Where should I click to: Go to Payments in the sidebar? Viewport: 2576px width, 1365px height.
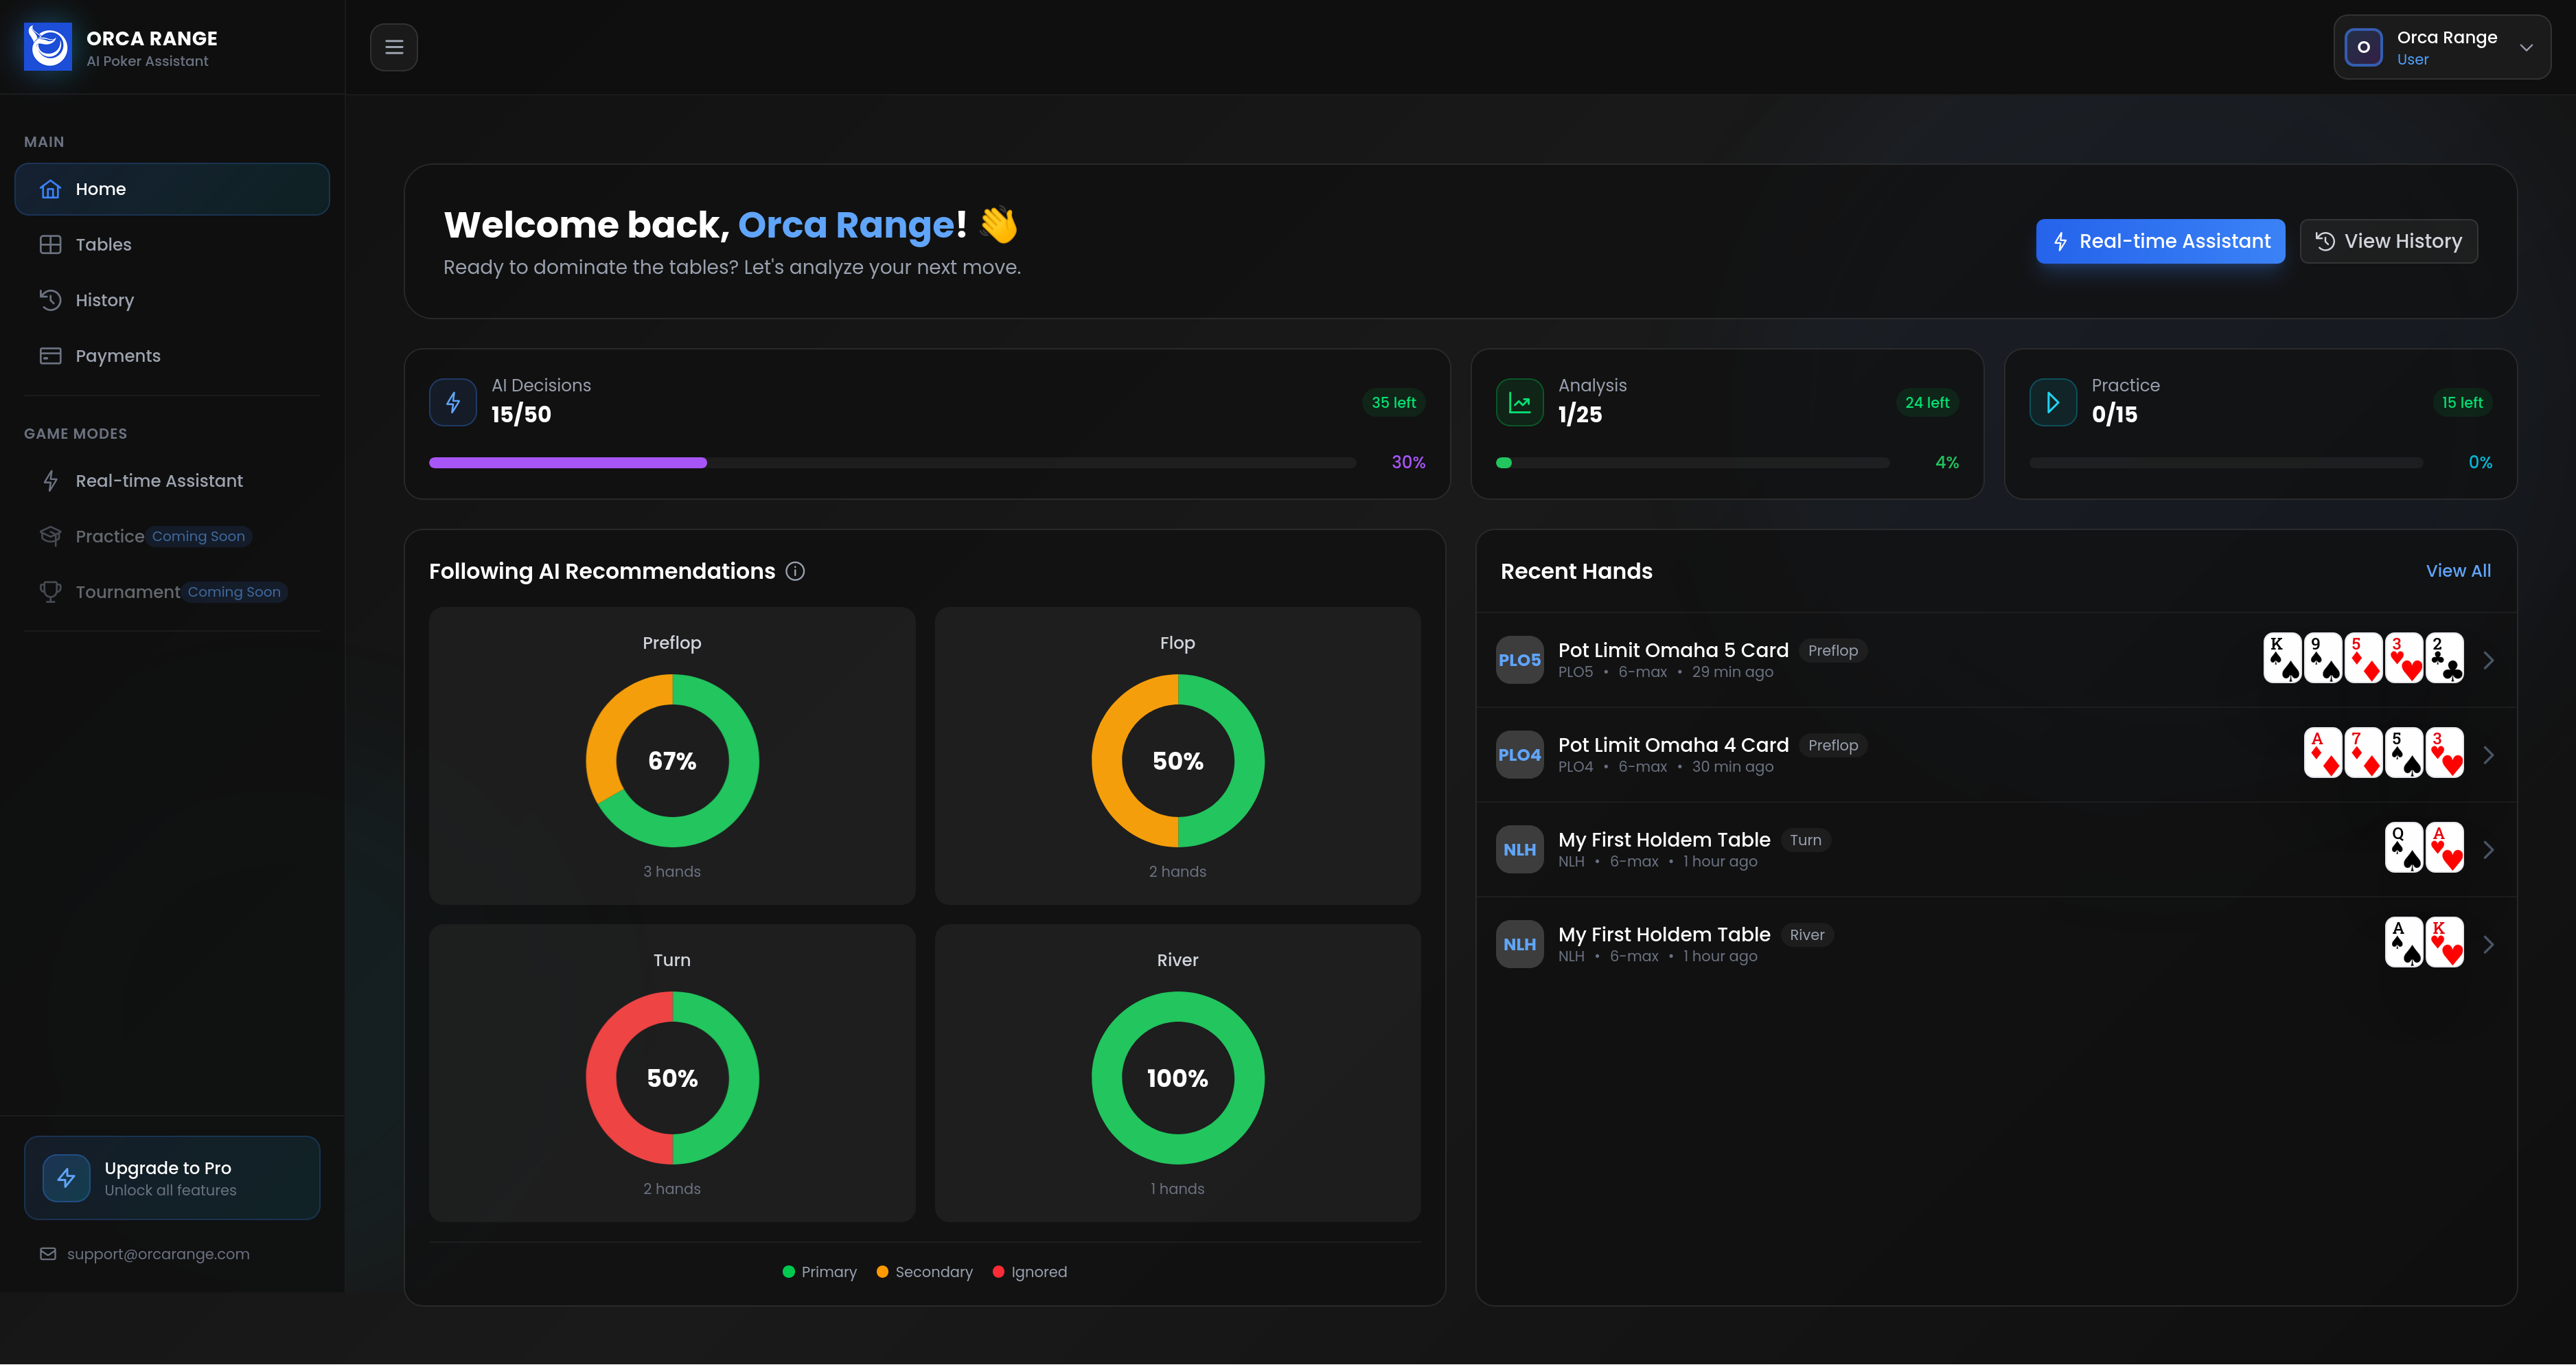coord(117,356)
